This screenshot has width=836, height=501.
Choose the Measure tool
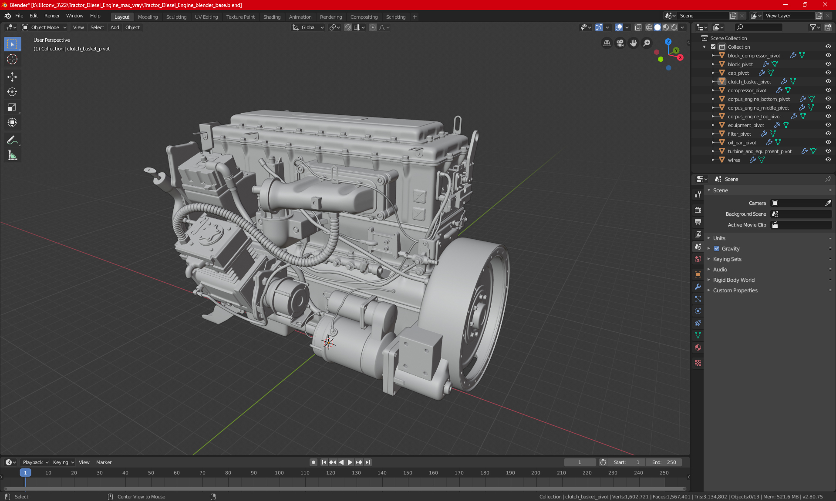[12, 155]
